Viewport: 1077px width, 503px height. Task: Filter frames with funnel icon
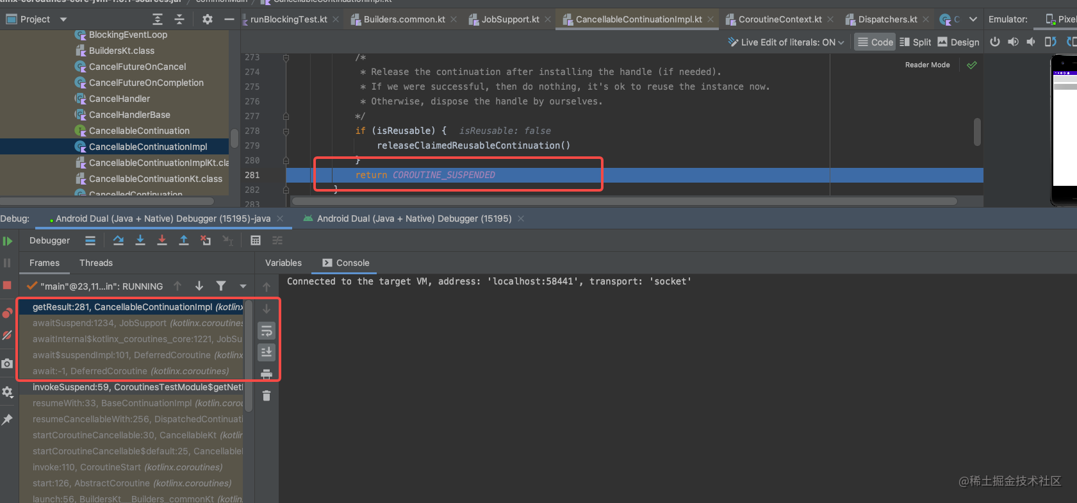[221, 286]
